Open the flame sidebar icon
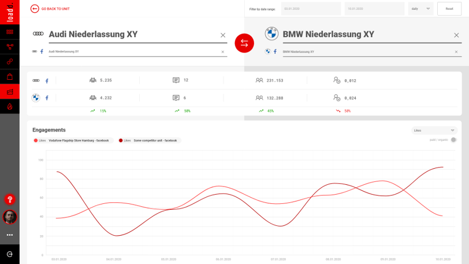 10,106
